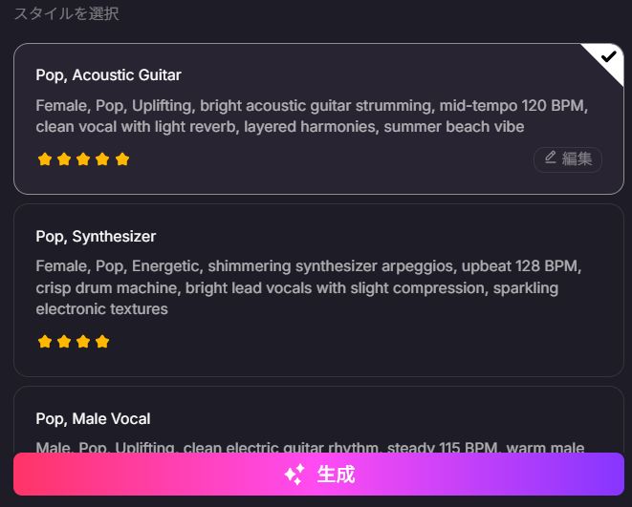Click the Male Vocal style description text
The height and width of the screenshot is (507, 632).
point(310,446)
